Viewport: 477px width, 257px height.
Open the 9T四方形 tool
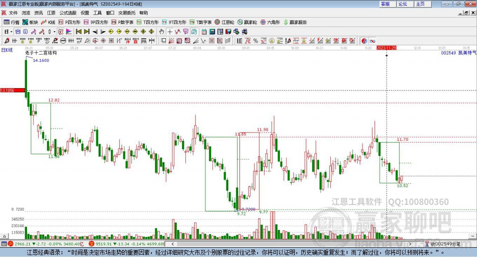tap(174, 22)
